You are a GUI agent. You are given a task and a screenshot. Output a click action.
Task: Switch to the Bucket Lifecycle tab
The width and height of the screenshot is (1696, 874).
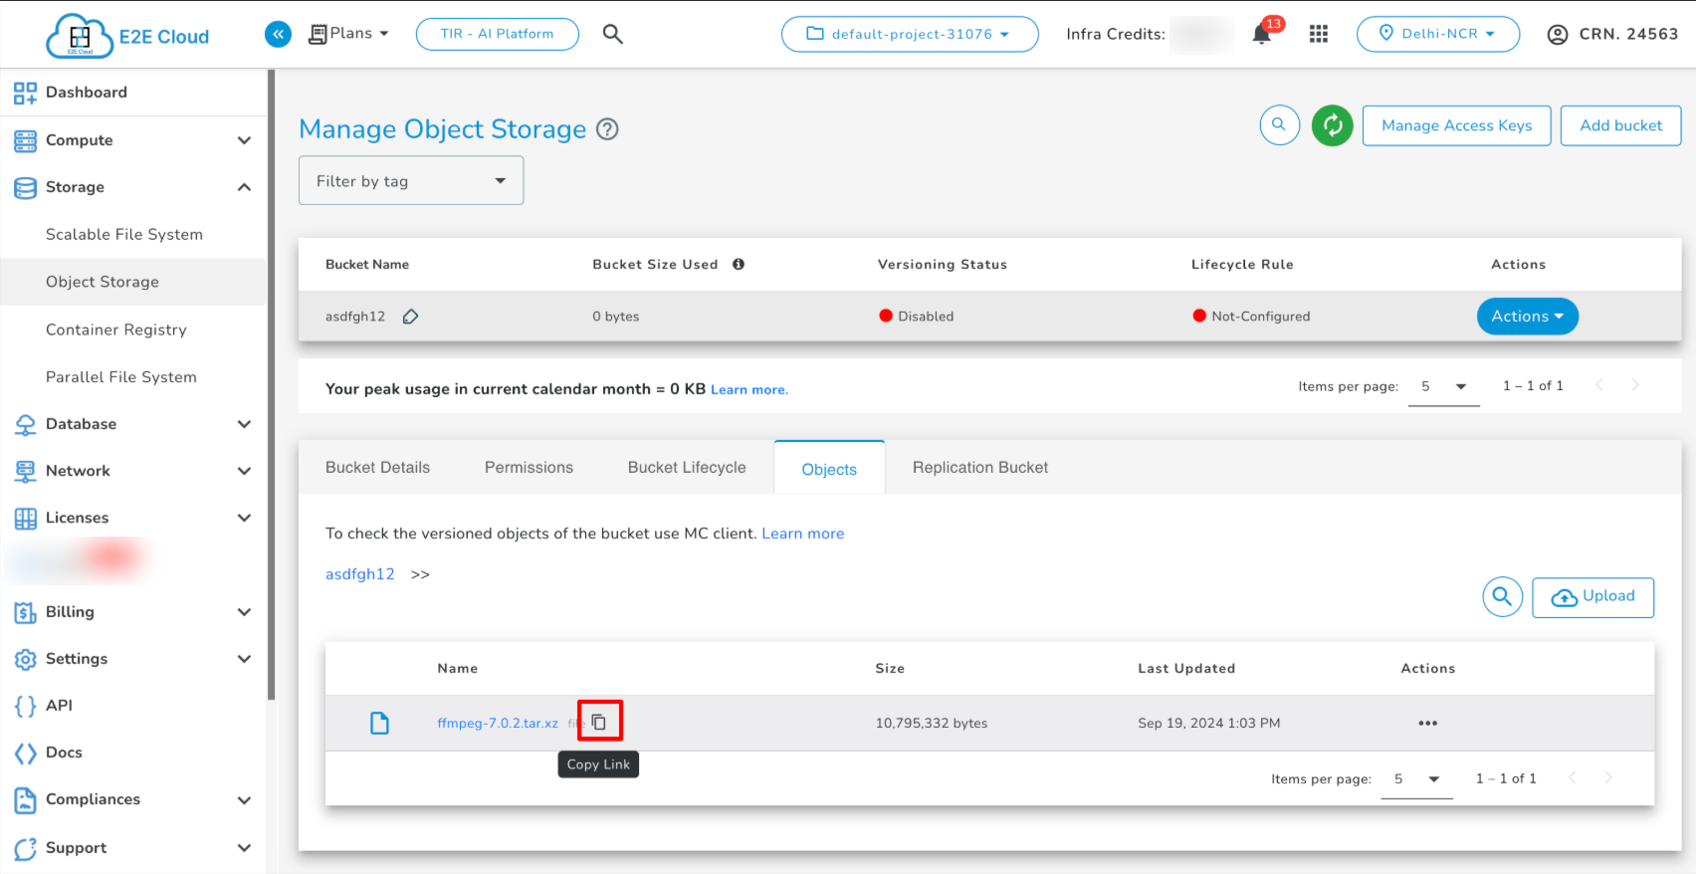click(687, 468)
